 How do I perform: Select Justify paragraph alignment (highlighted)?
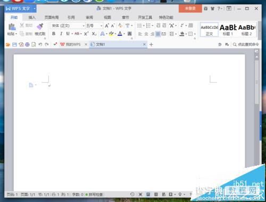click(x=158, y=34)
